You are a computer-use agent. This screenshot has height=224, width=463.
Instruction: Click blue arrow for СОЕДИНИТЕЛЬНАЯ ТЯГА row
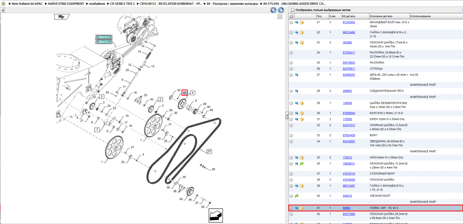tap(296, 91)
